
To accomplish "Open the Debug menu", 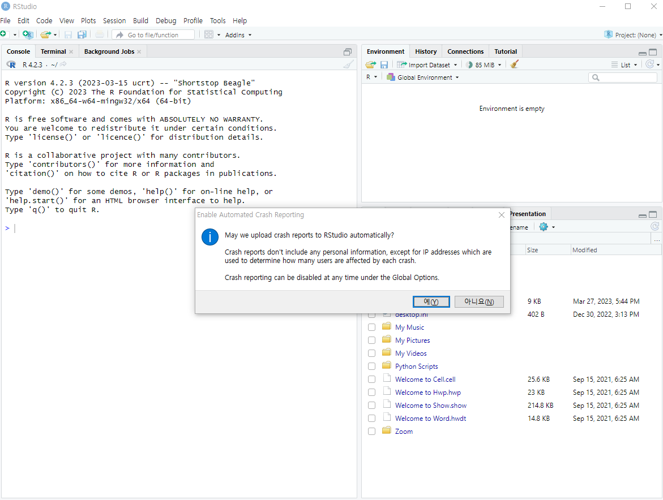I will (166, 21).
